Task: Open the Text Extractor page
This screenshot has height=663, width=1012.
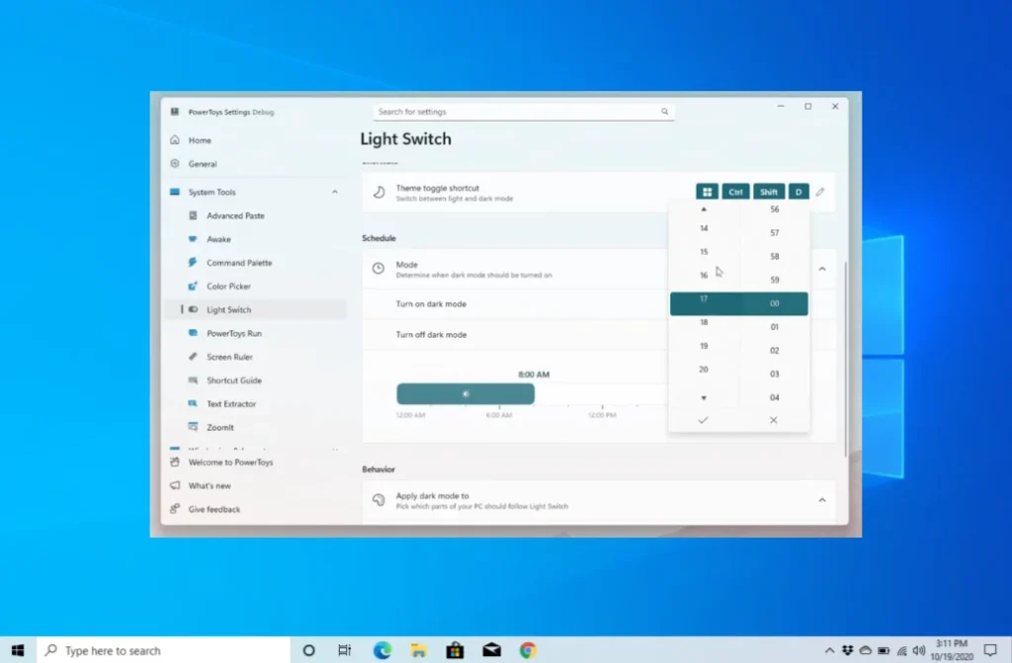Action: point(231,404)
